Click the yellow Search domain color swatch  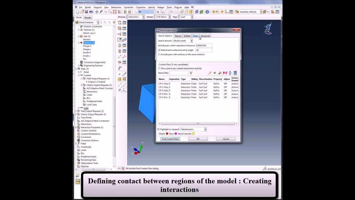click(x=193, y=134)
